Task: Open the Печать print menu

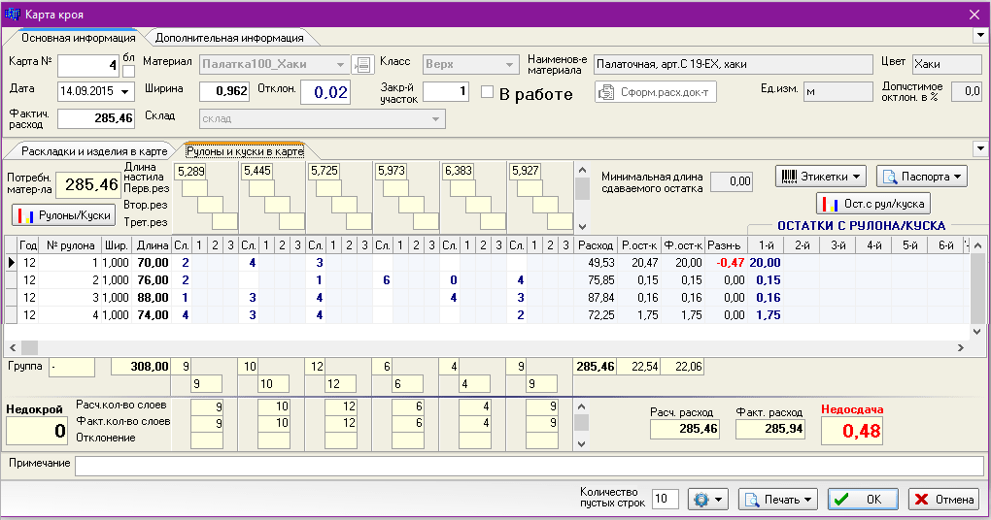Action: [777, 500]
